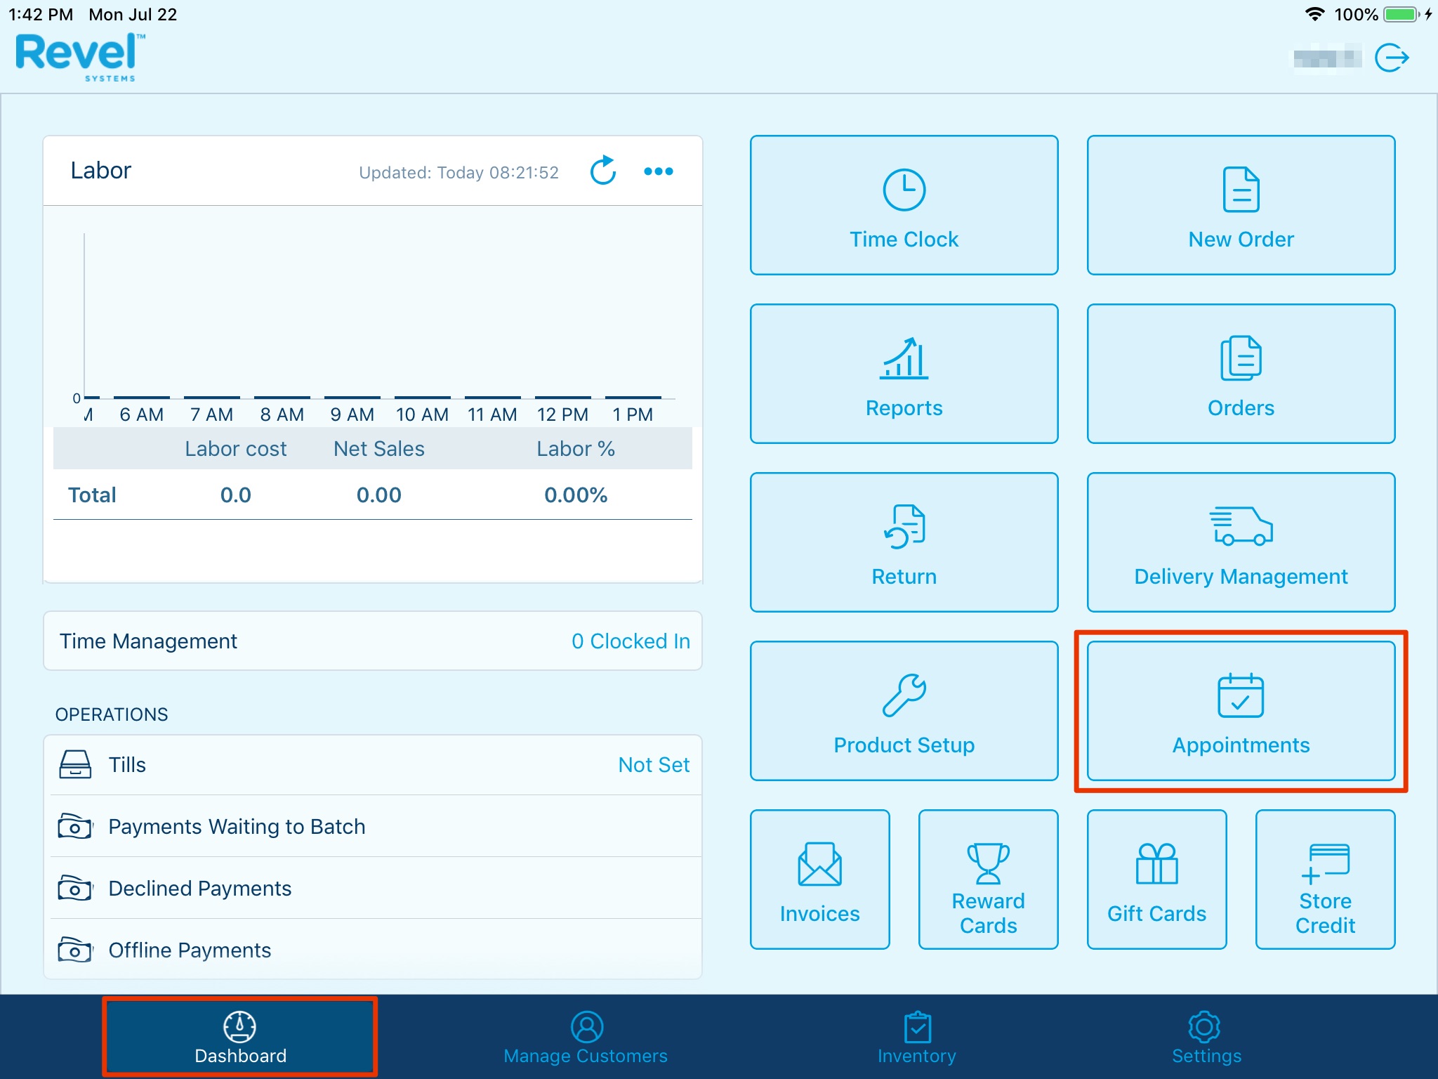Image resolution: width=1438 pixels, height=1079 pixels.
Task: Open the Invoices tile
Action: [819, 879]
